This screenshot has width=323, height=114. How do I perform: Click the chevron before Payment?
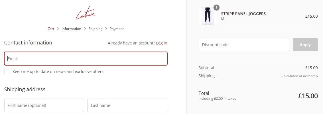106,29
